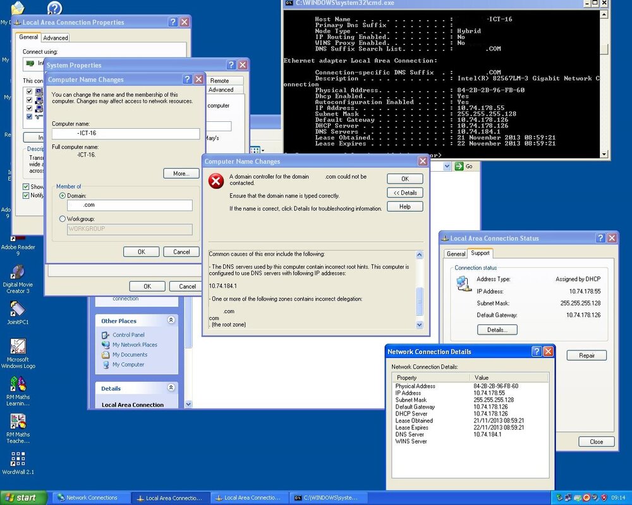The height and width of the screenshot is (505, 632).
Task: Switch to the cmd.exe taskbar button
Action: [328, 498]
